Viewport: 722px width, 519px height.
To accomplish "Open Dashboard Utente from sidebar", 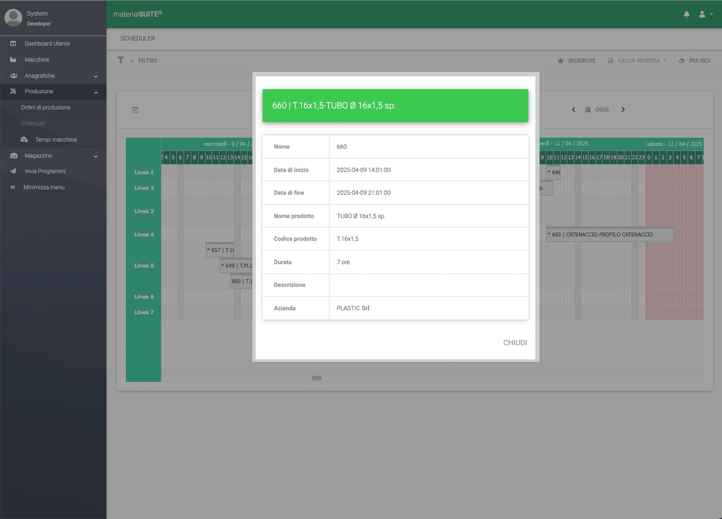I will pos(47,43).
